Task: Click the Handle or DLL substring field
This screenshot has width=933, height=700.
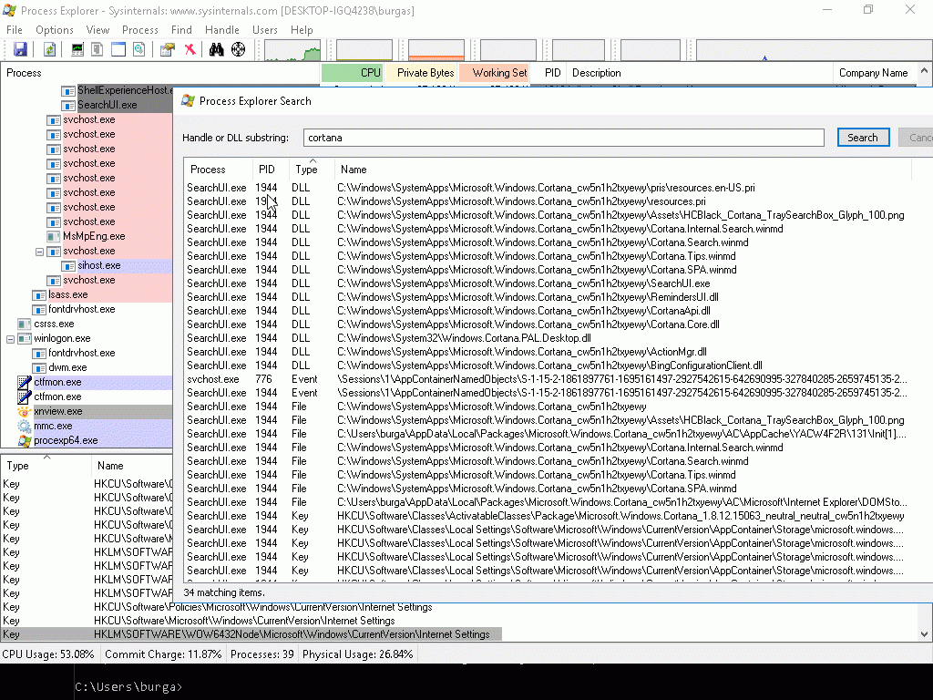Action: pyautogui.click(x=563, y=138)
